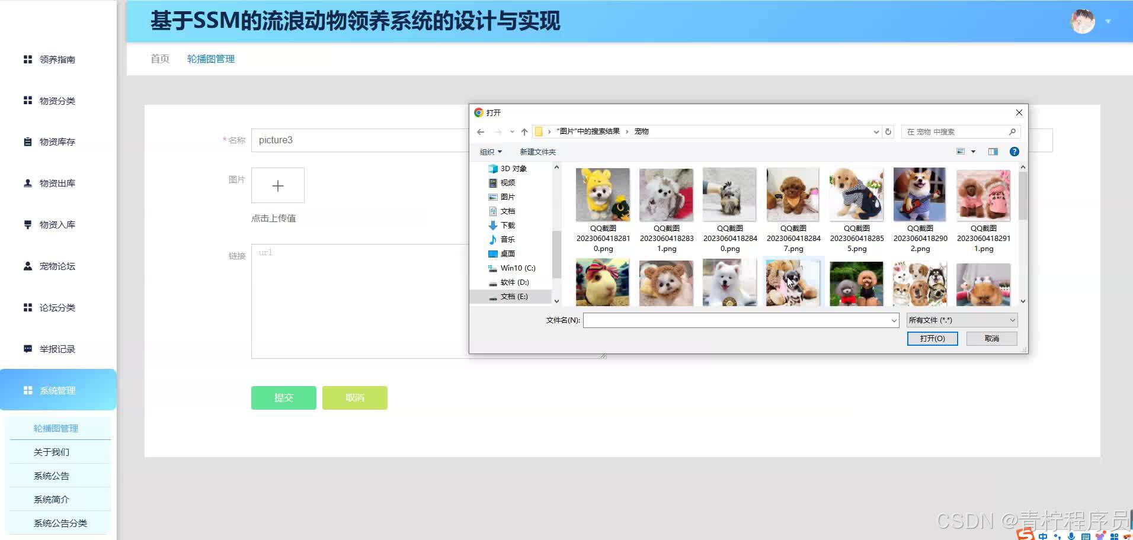Select 物资库存 in the left sidebar

tap(57, 142)
